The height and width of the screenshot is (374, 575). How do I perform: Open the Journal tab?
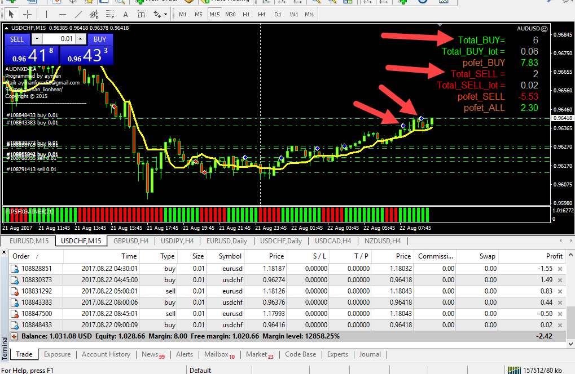[370, 355]
